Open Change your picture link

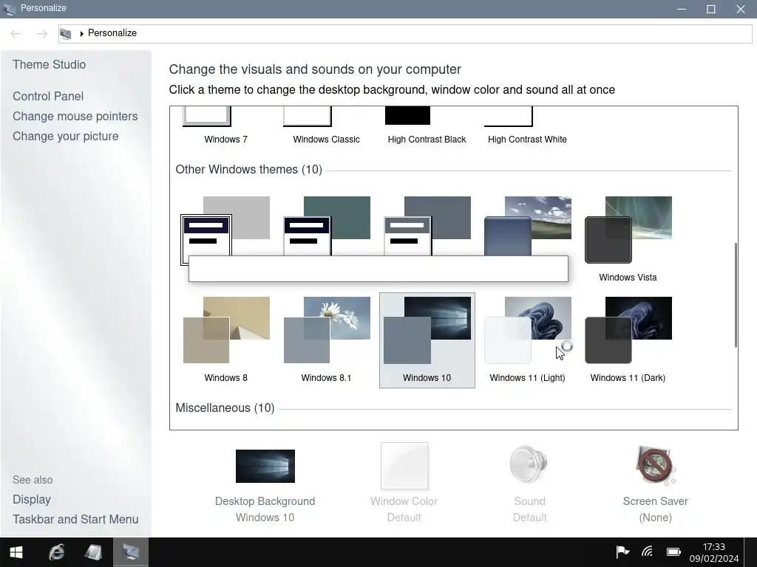click(x=65, y=137)
